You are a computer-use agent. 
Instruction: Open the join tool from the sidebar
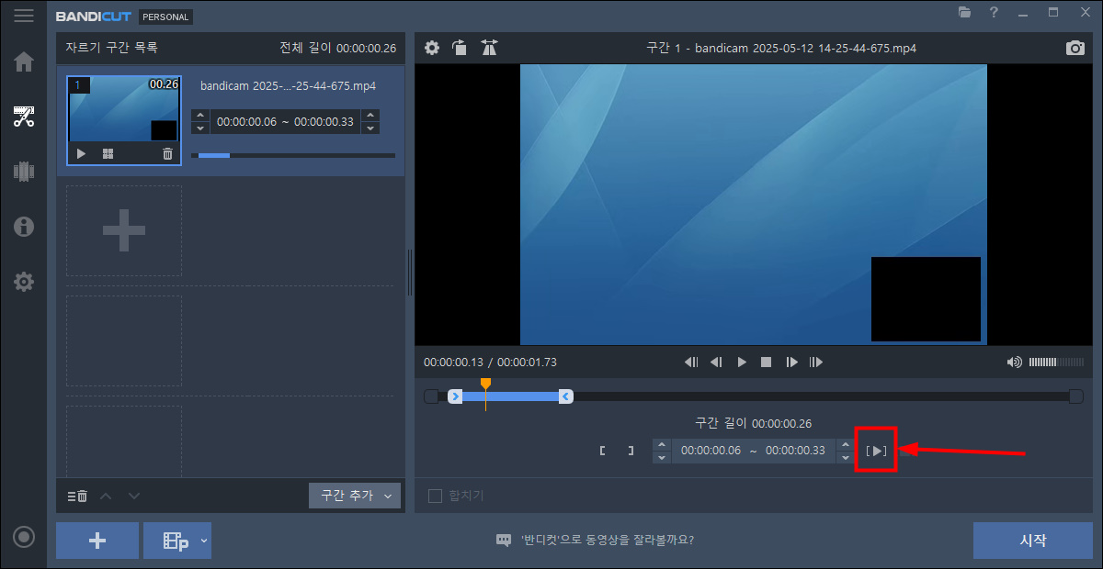pyautogui.click(x=24, y=172)
